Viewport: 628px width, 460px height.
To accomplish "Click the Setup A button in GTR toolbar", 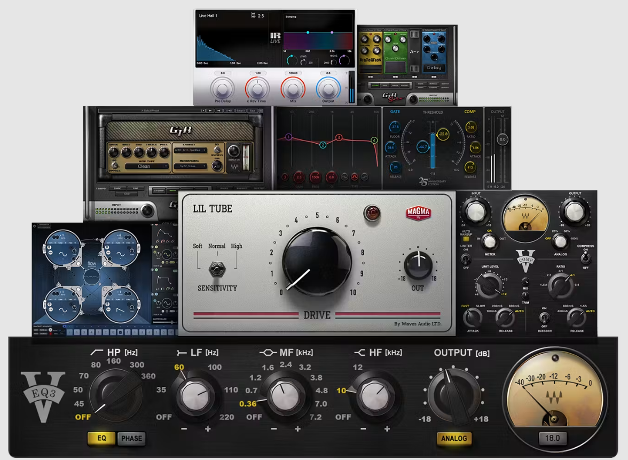I will click(241, 111).
